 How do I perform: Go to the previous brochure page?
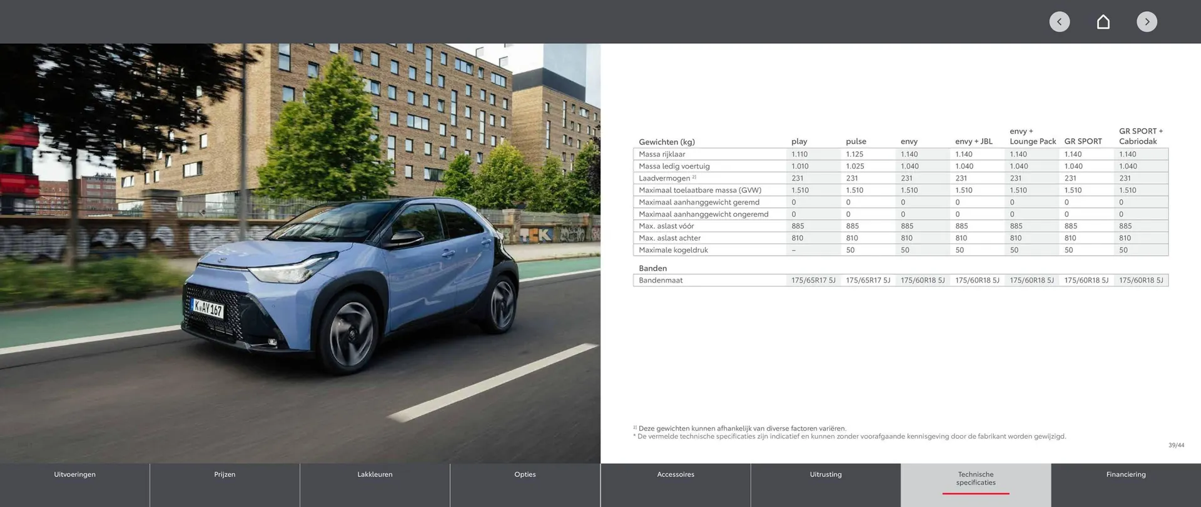[x=1059, y=22]
